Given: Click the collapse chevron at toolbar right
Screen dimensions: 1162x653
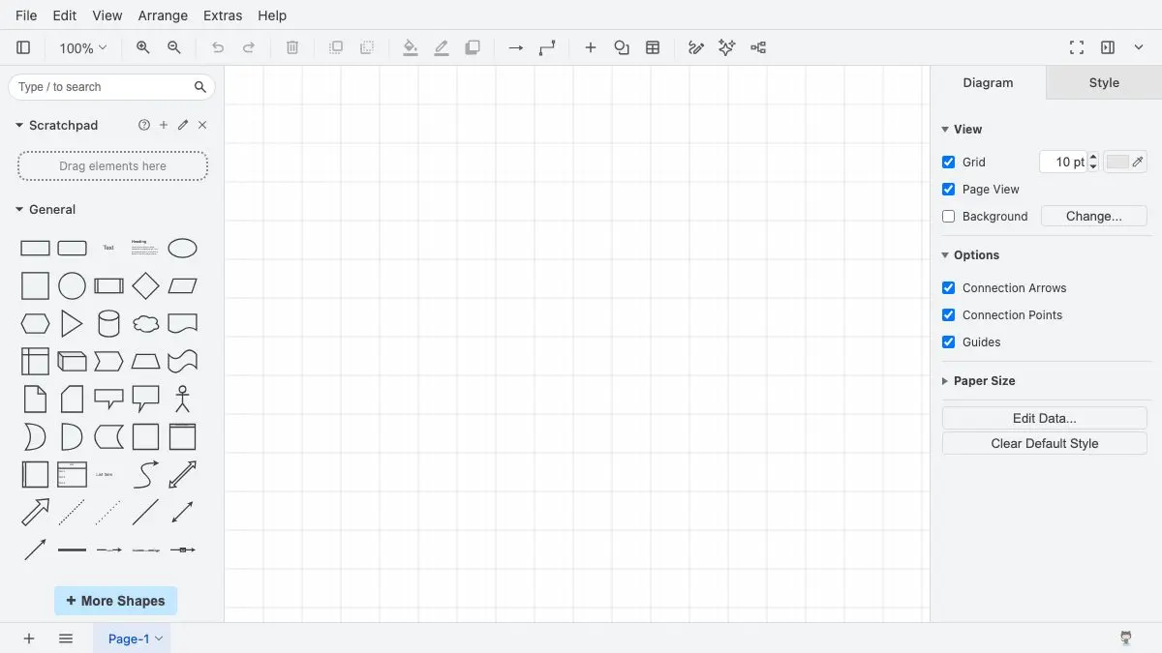Looking at the screenshot, I should point(1139,47).
